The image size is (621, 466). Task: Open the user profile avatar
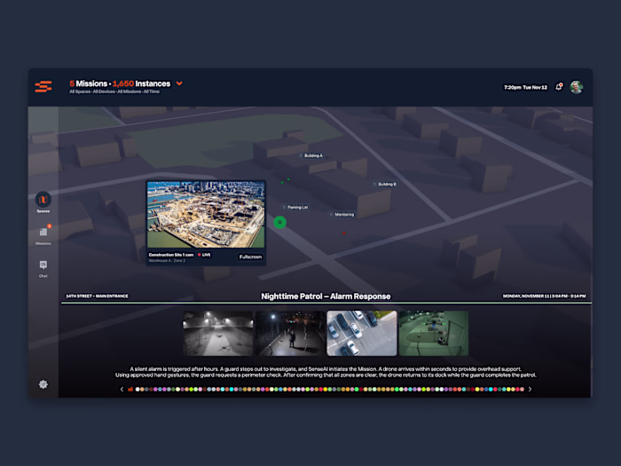(577, 87)
